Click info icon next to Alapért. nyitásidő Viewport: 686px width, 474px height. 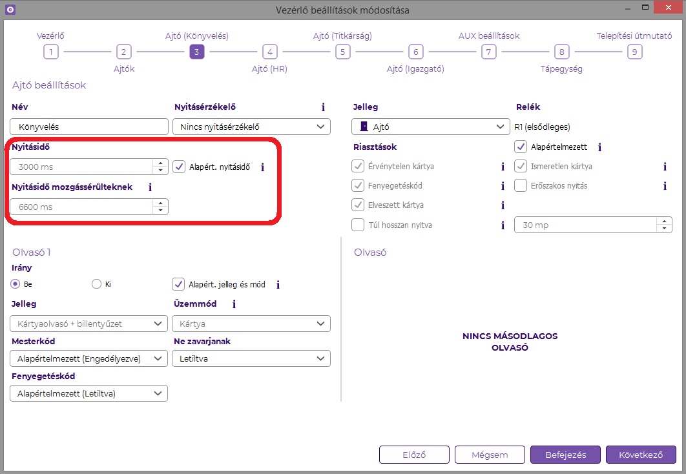click(x=262, y=167)
